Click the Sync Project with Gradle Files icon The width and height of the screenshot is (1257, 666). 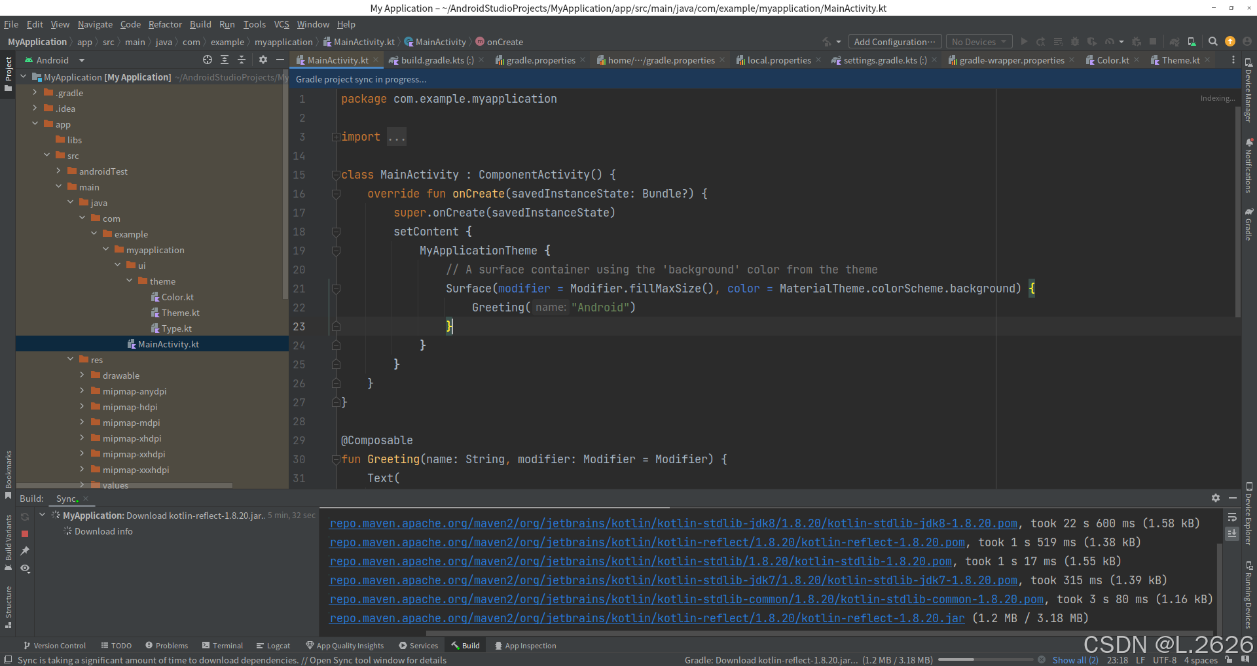coord(1174,41)
